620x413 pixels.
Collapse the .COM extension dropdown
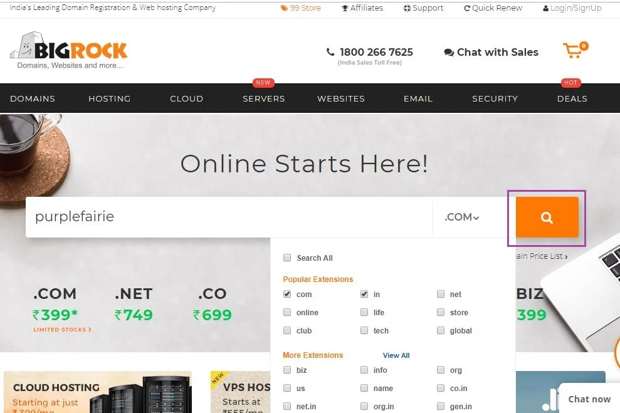click(462, 217)
